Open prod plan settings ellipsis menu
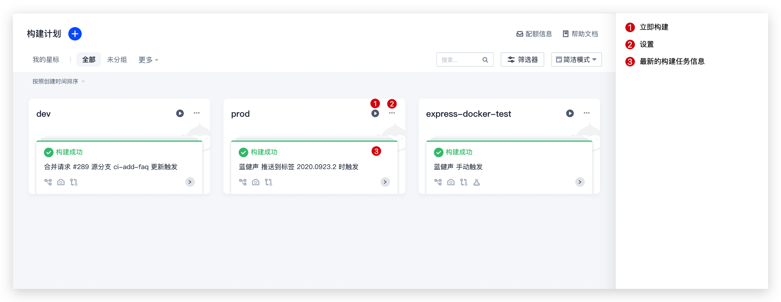 pyautogui.click(x=392, y=113)
